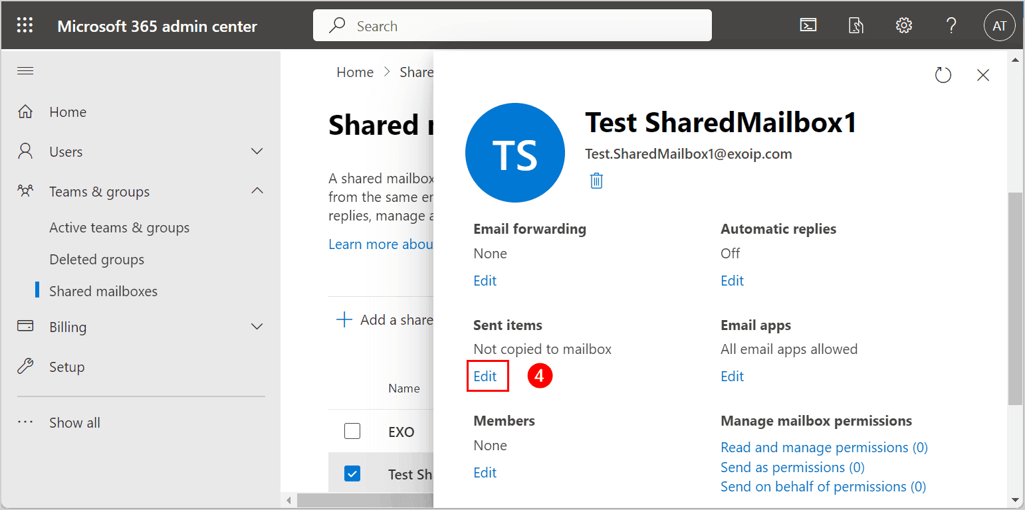The height and width of the screenshot is (510, 1025).
Task: Open settings gear in header
Action: point(903,26)
